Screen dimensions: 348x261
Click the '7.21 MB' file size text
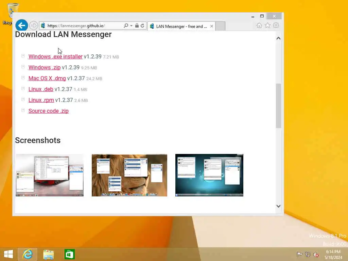point(111,57)
